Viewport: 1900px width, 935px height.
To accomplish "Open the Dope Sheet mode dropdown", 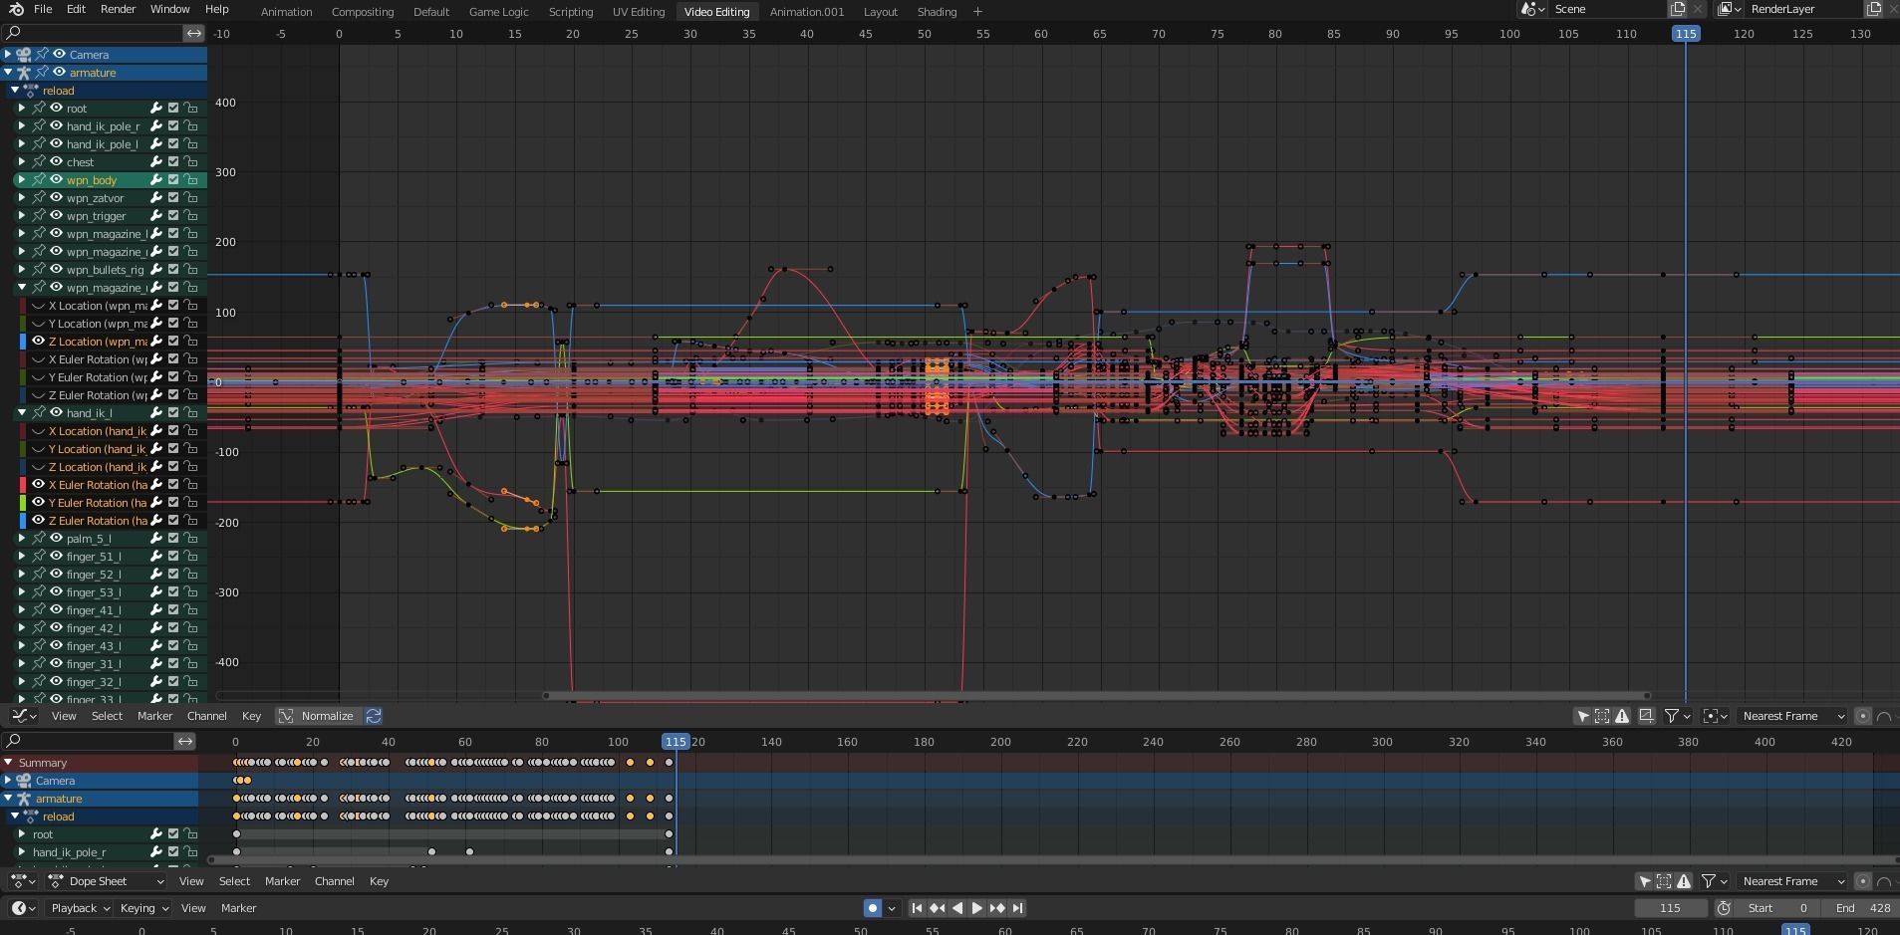I will click(106, 881).
